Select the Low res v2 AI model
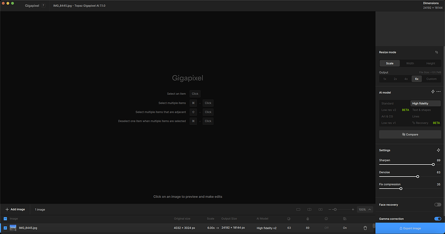 coord(395,110)
